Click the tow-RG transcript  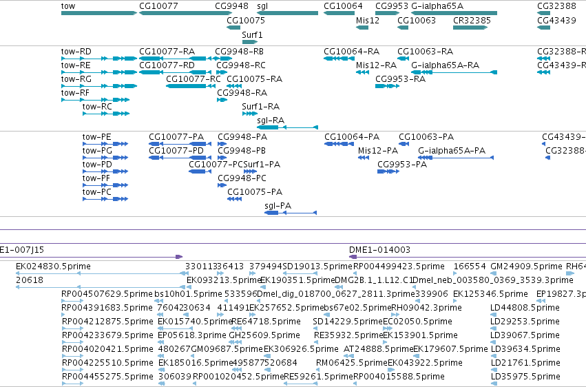(99, 86)
